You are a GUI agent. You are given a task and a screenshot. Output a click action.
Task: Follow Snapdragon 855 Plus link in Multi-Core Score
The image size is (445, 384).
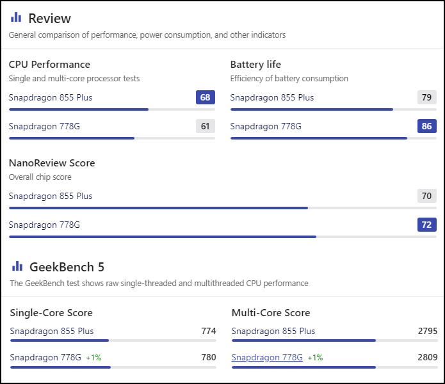273,331
